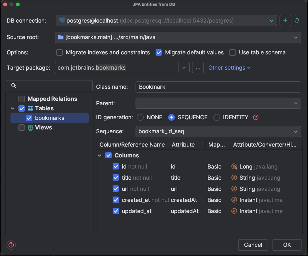Screen dimensions: 308x256
Task: Click Long java.lang type cell
Action: (x=258, y=166)
